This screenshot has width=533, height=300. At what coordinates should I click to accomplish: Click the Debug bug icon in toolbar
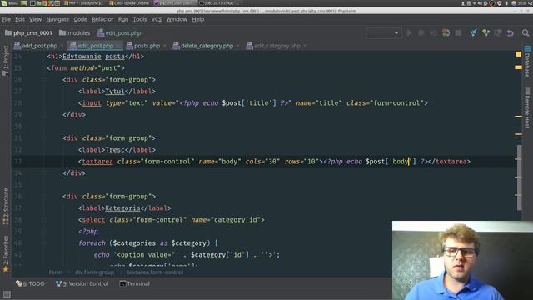[421, 33]
